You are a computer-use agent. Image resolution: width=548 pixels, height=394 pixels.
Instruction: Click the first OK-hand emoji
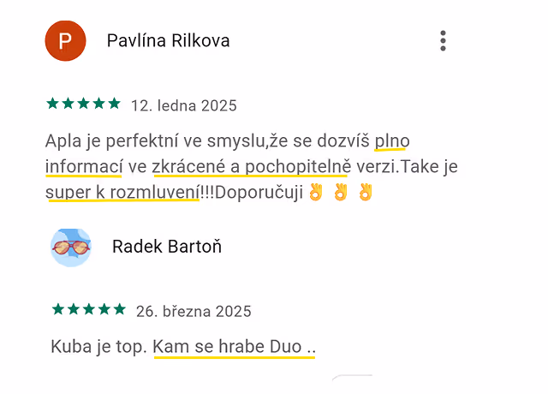(x=316, y=192)
